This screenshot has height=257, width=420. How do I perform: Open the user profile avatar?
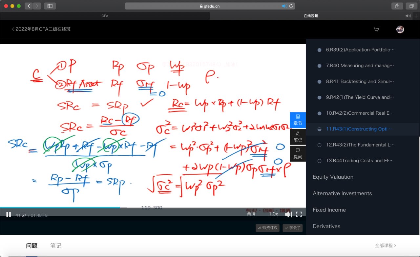pyautogui.click(x=400, y=30)
